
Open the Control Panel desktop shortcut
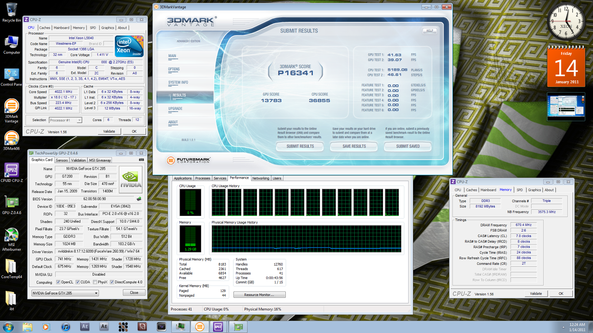(x=11, y=77)
